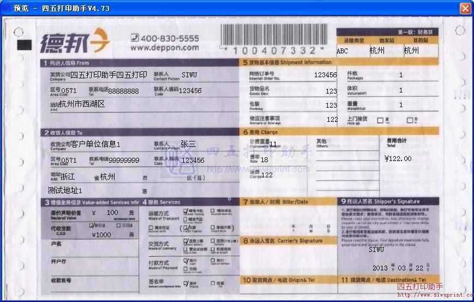Close the print preview window
Screen dimensions: 474x302
(465, 8)
